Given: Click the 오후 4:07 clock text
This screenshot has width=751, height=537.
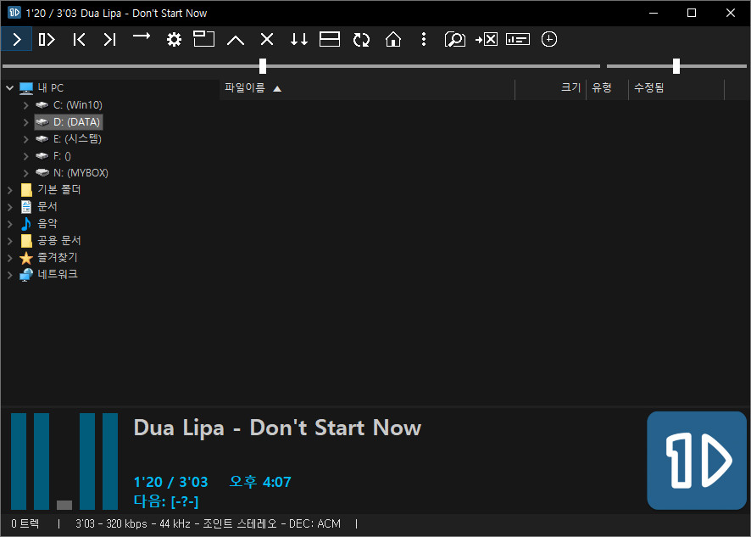Looking at the screenshot, I should (260, 482).
